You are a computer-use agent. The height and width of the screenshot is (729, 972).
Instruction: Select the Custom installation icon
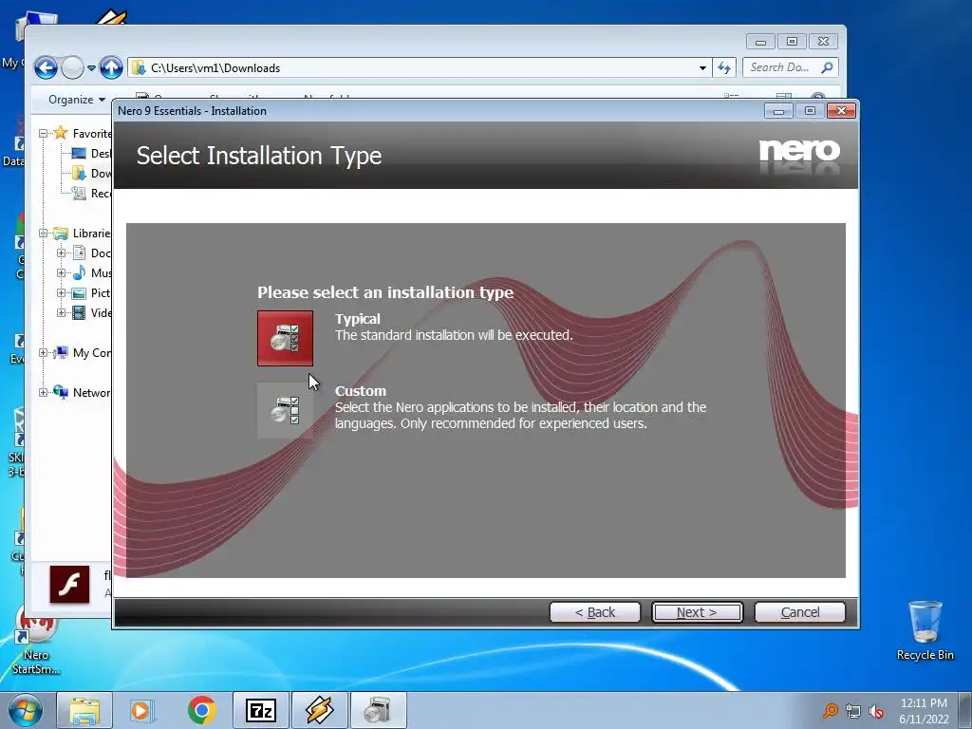[285, 410]
